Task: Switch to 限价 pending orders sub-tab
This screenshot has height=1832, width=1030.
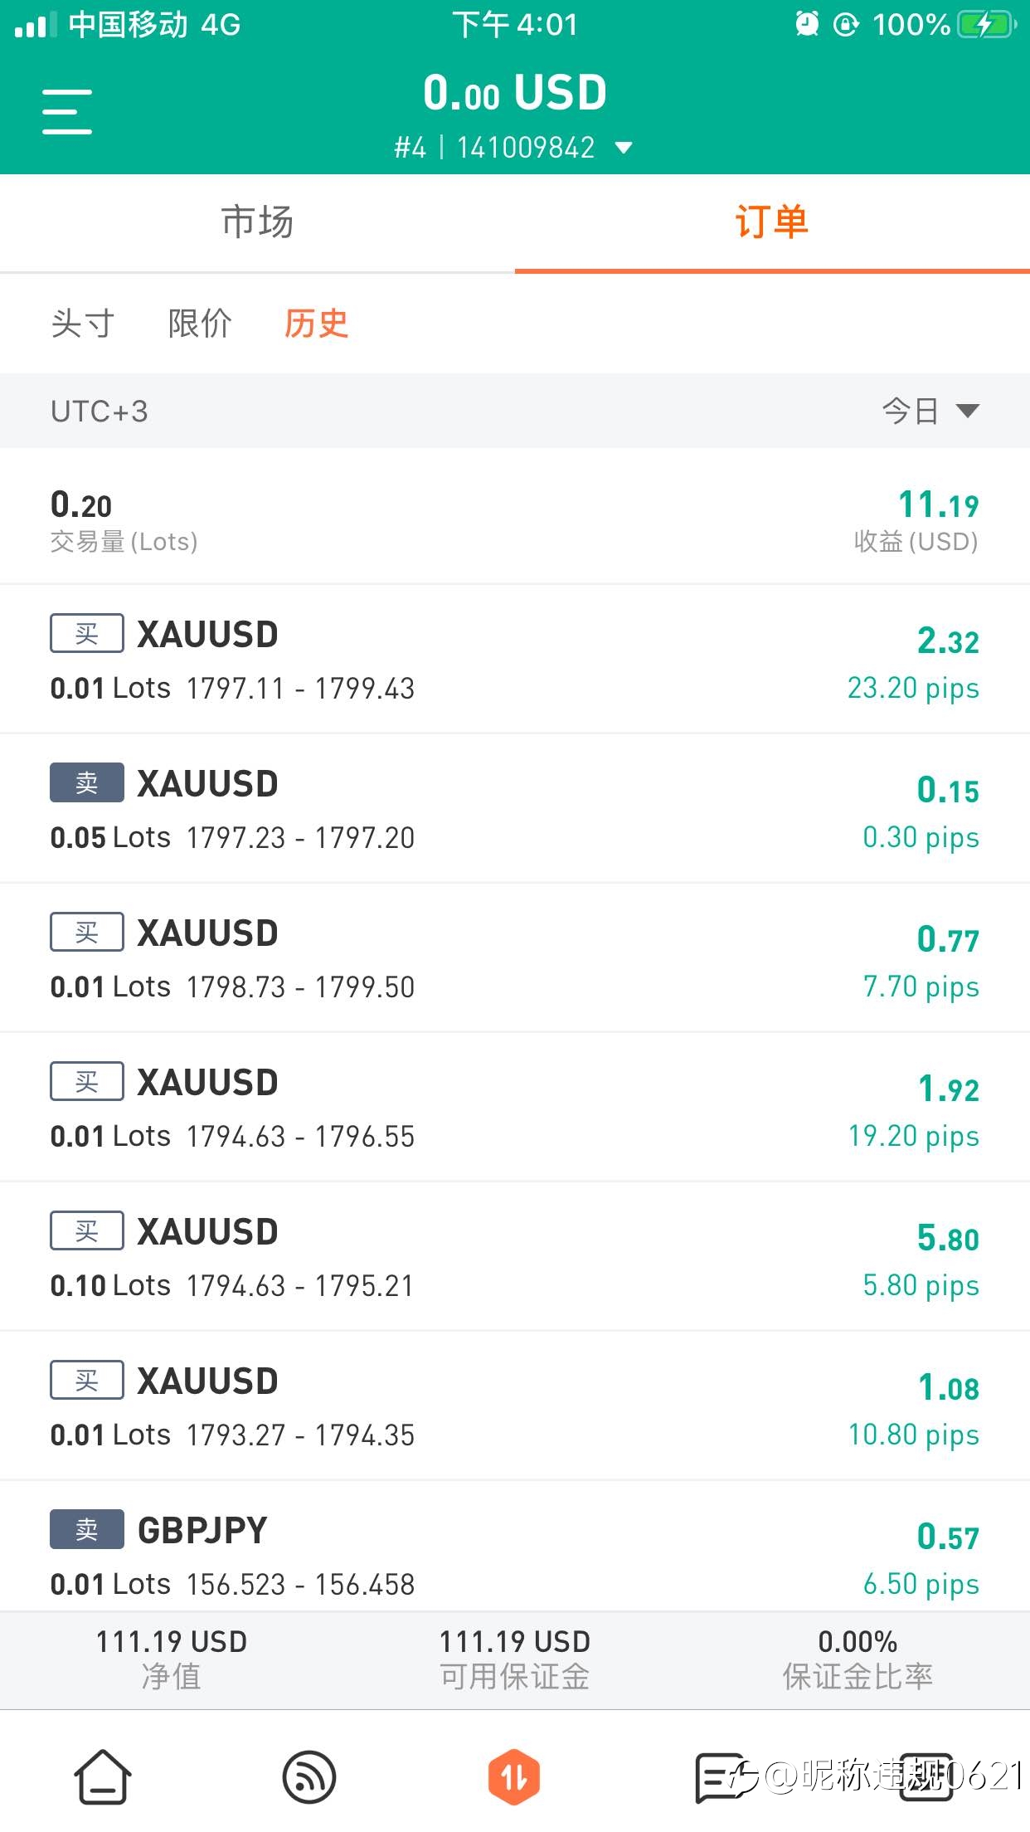Action: [200, 324]
